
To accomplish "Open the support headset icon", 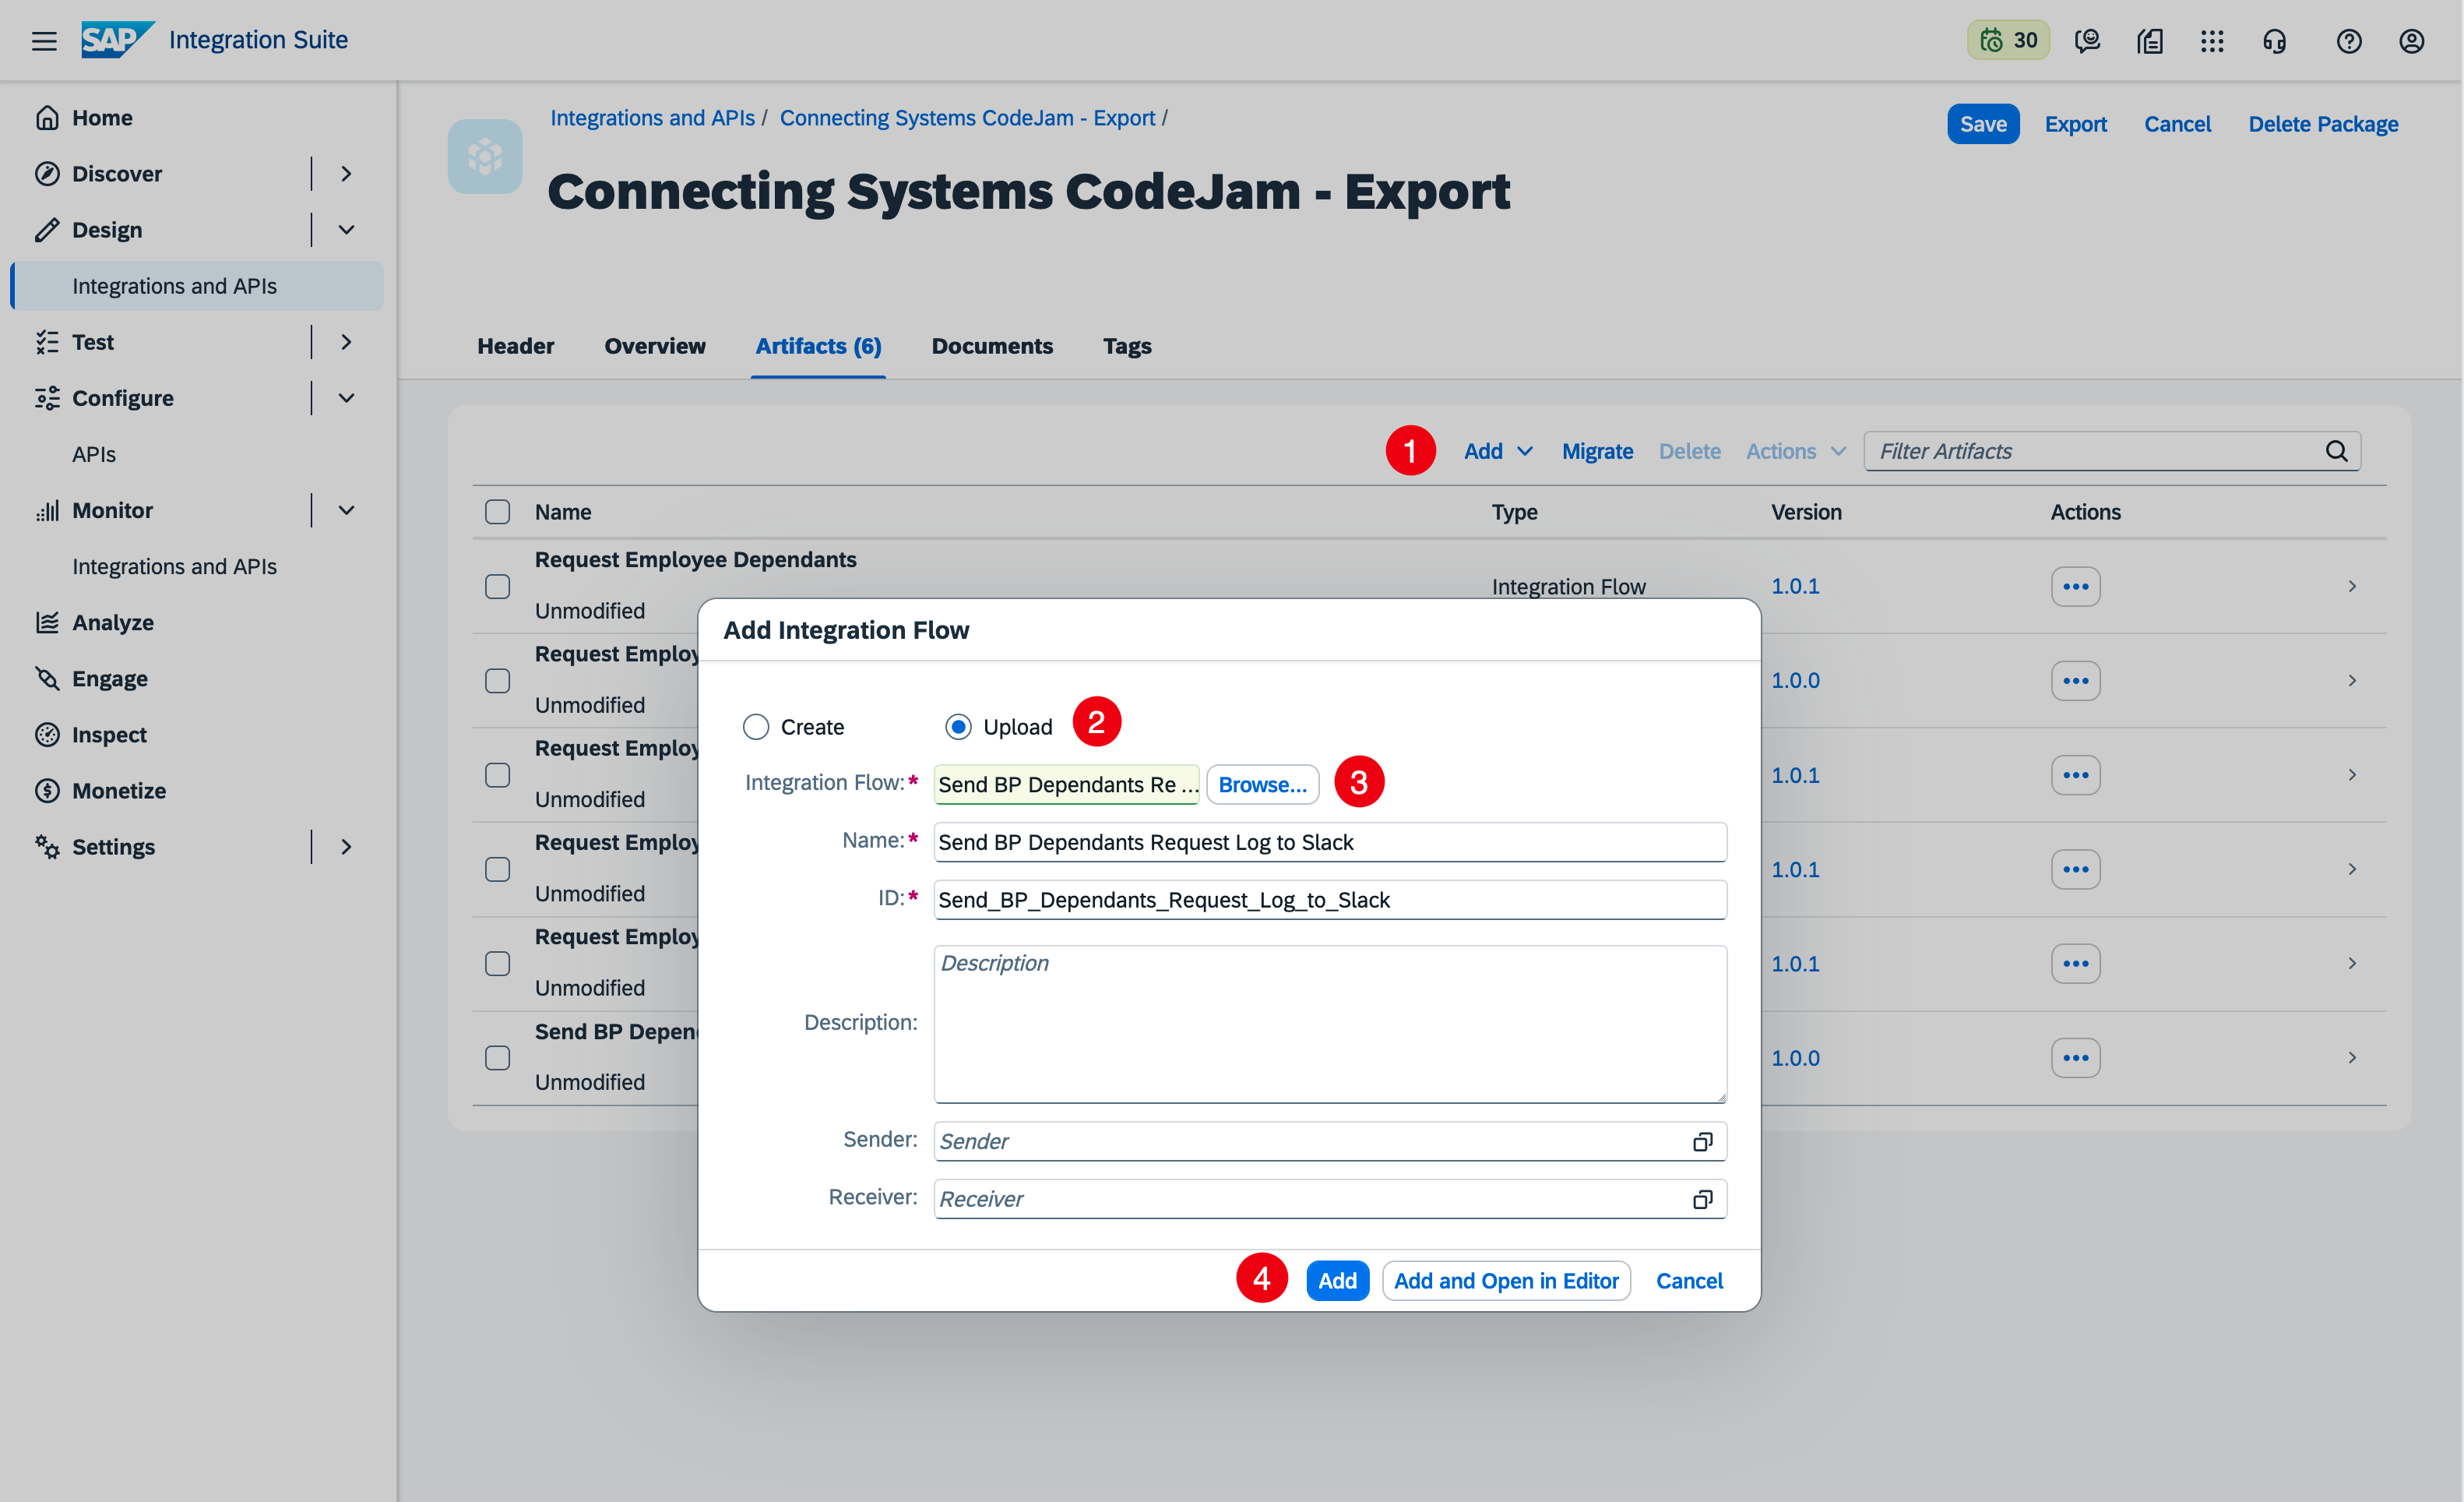I will [2275, 40].
